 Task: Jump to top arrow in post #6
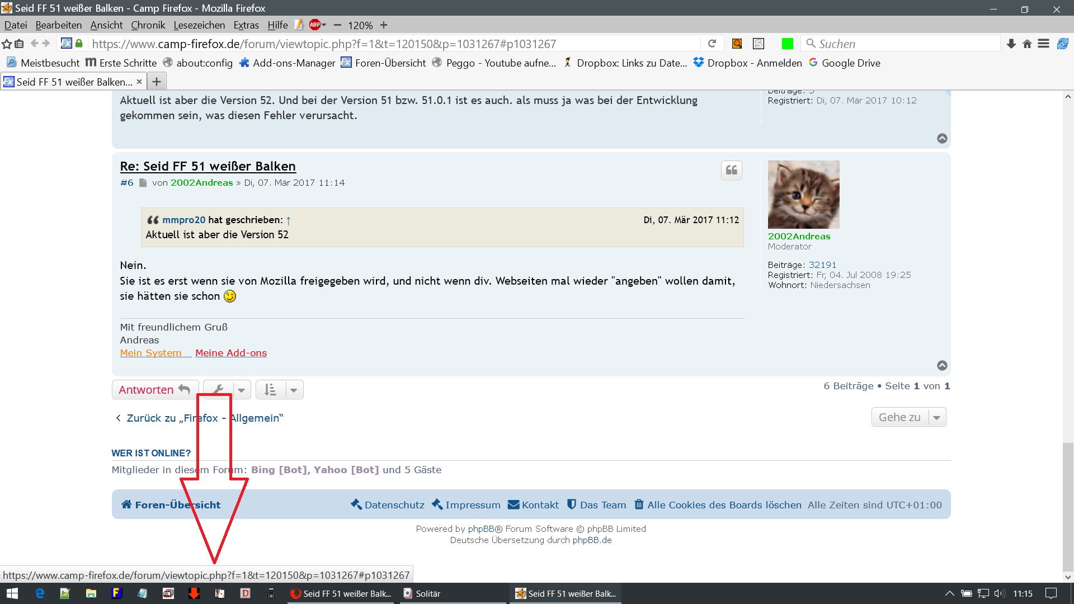[942, 365]
